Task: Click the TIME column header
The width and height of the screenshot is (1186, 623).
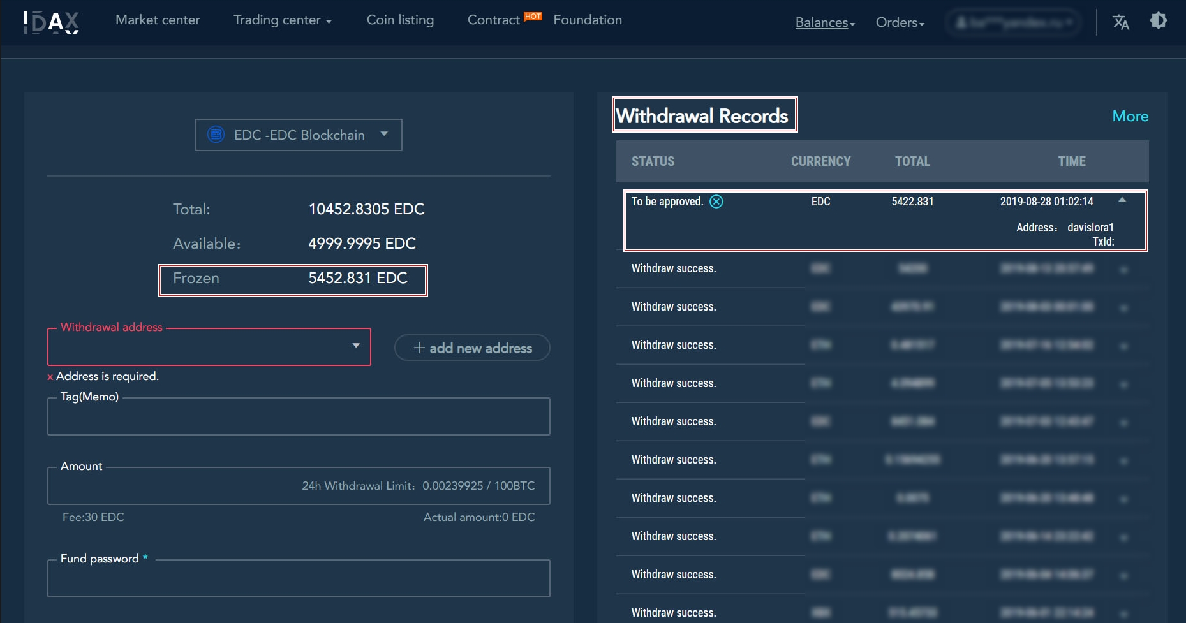Action: point(1072,161)
